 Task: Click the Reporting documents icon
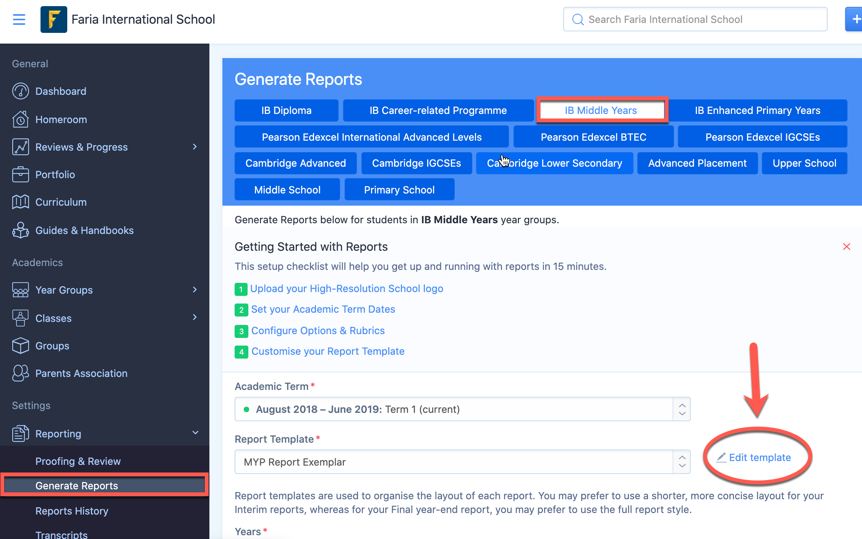21,433
